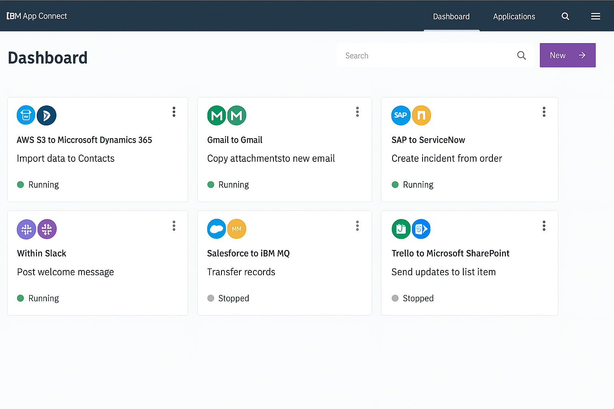Click the SAP icon
This screenshot has width=614, height=409.
point(401,115)
